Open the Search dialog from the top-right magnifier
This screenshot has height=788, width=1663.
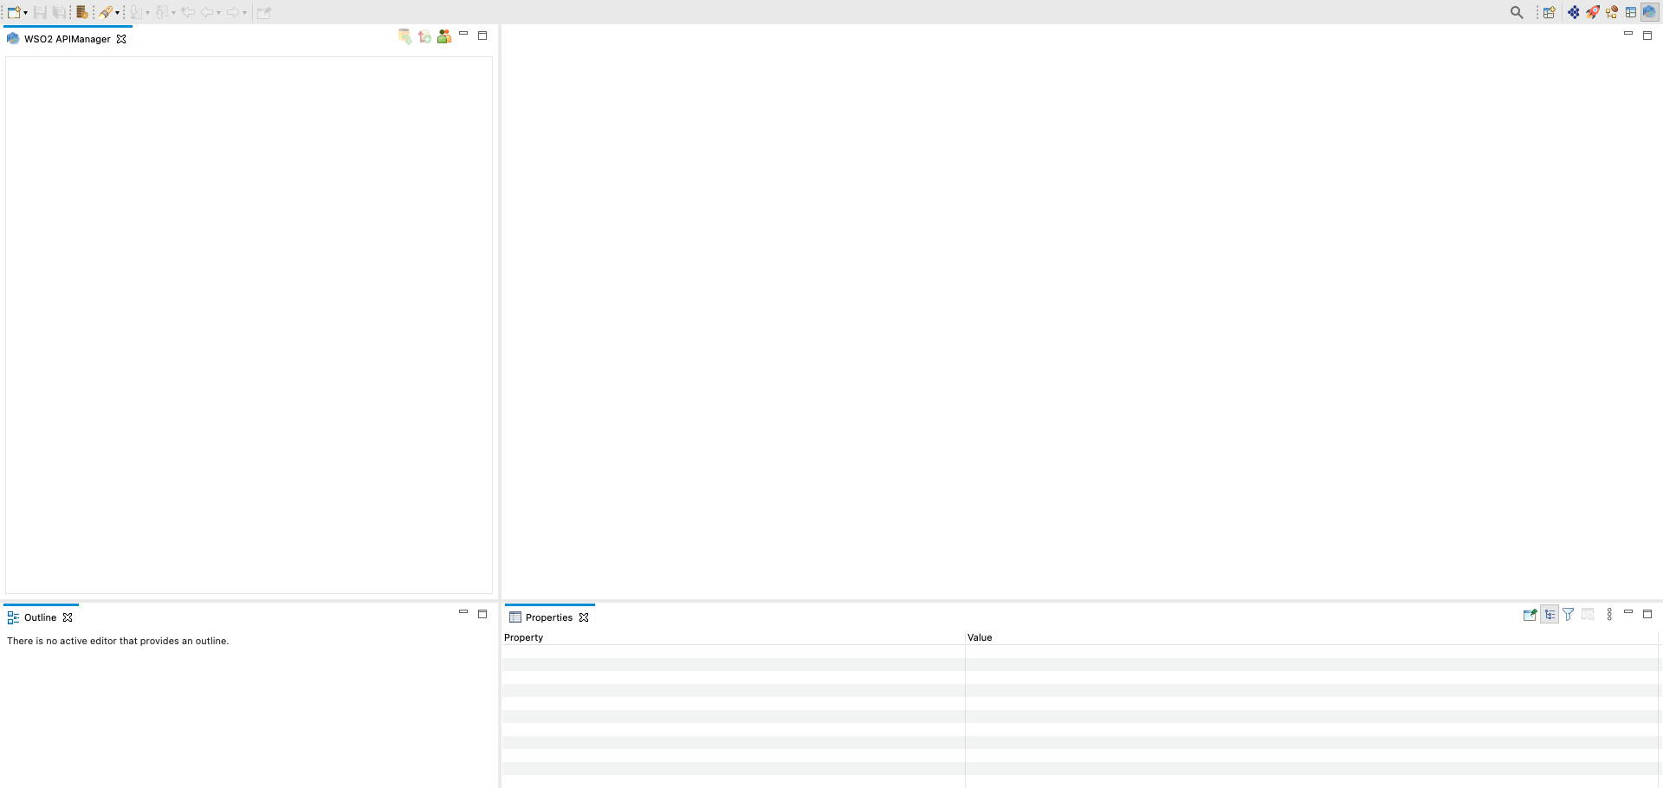[1517, 12]
